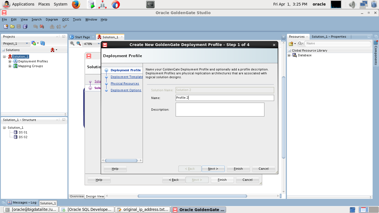Click the volume speaker icon in system tray

pyautogui.click(x=352, y=4)
